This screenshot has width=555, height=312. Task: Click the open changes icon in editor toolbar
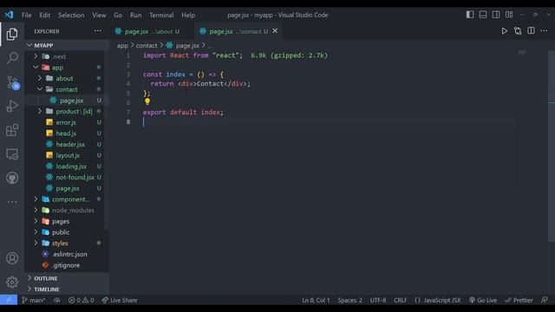[518, 31]
